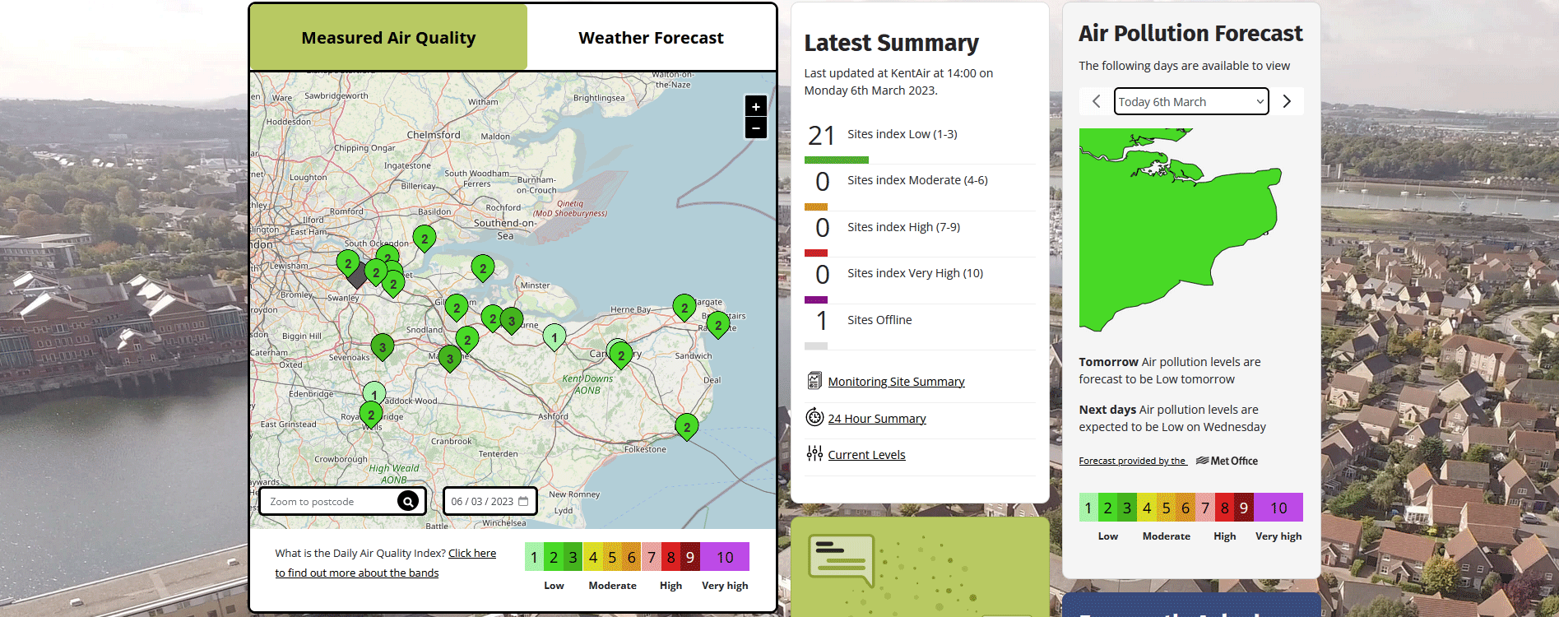Select the marker near Ramsgate

click(718, 325)
